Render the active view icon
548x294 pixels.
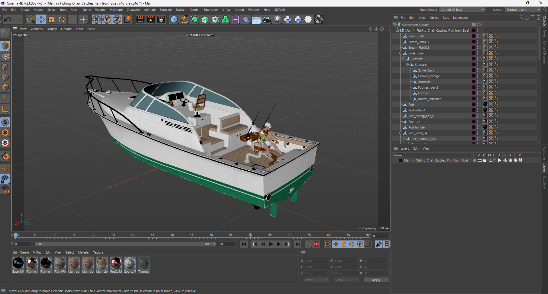pyautogui.click(x=140, y=19)
